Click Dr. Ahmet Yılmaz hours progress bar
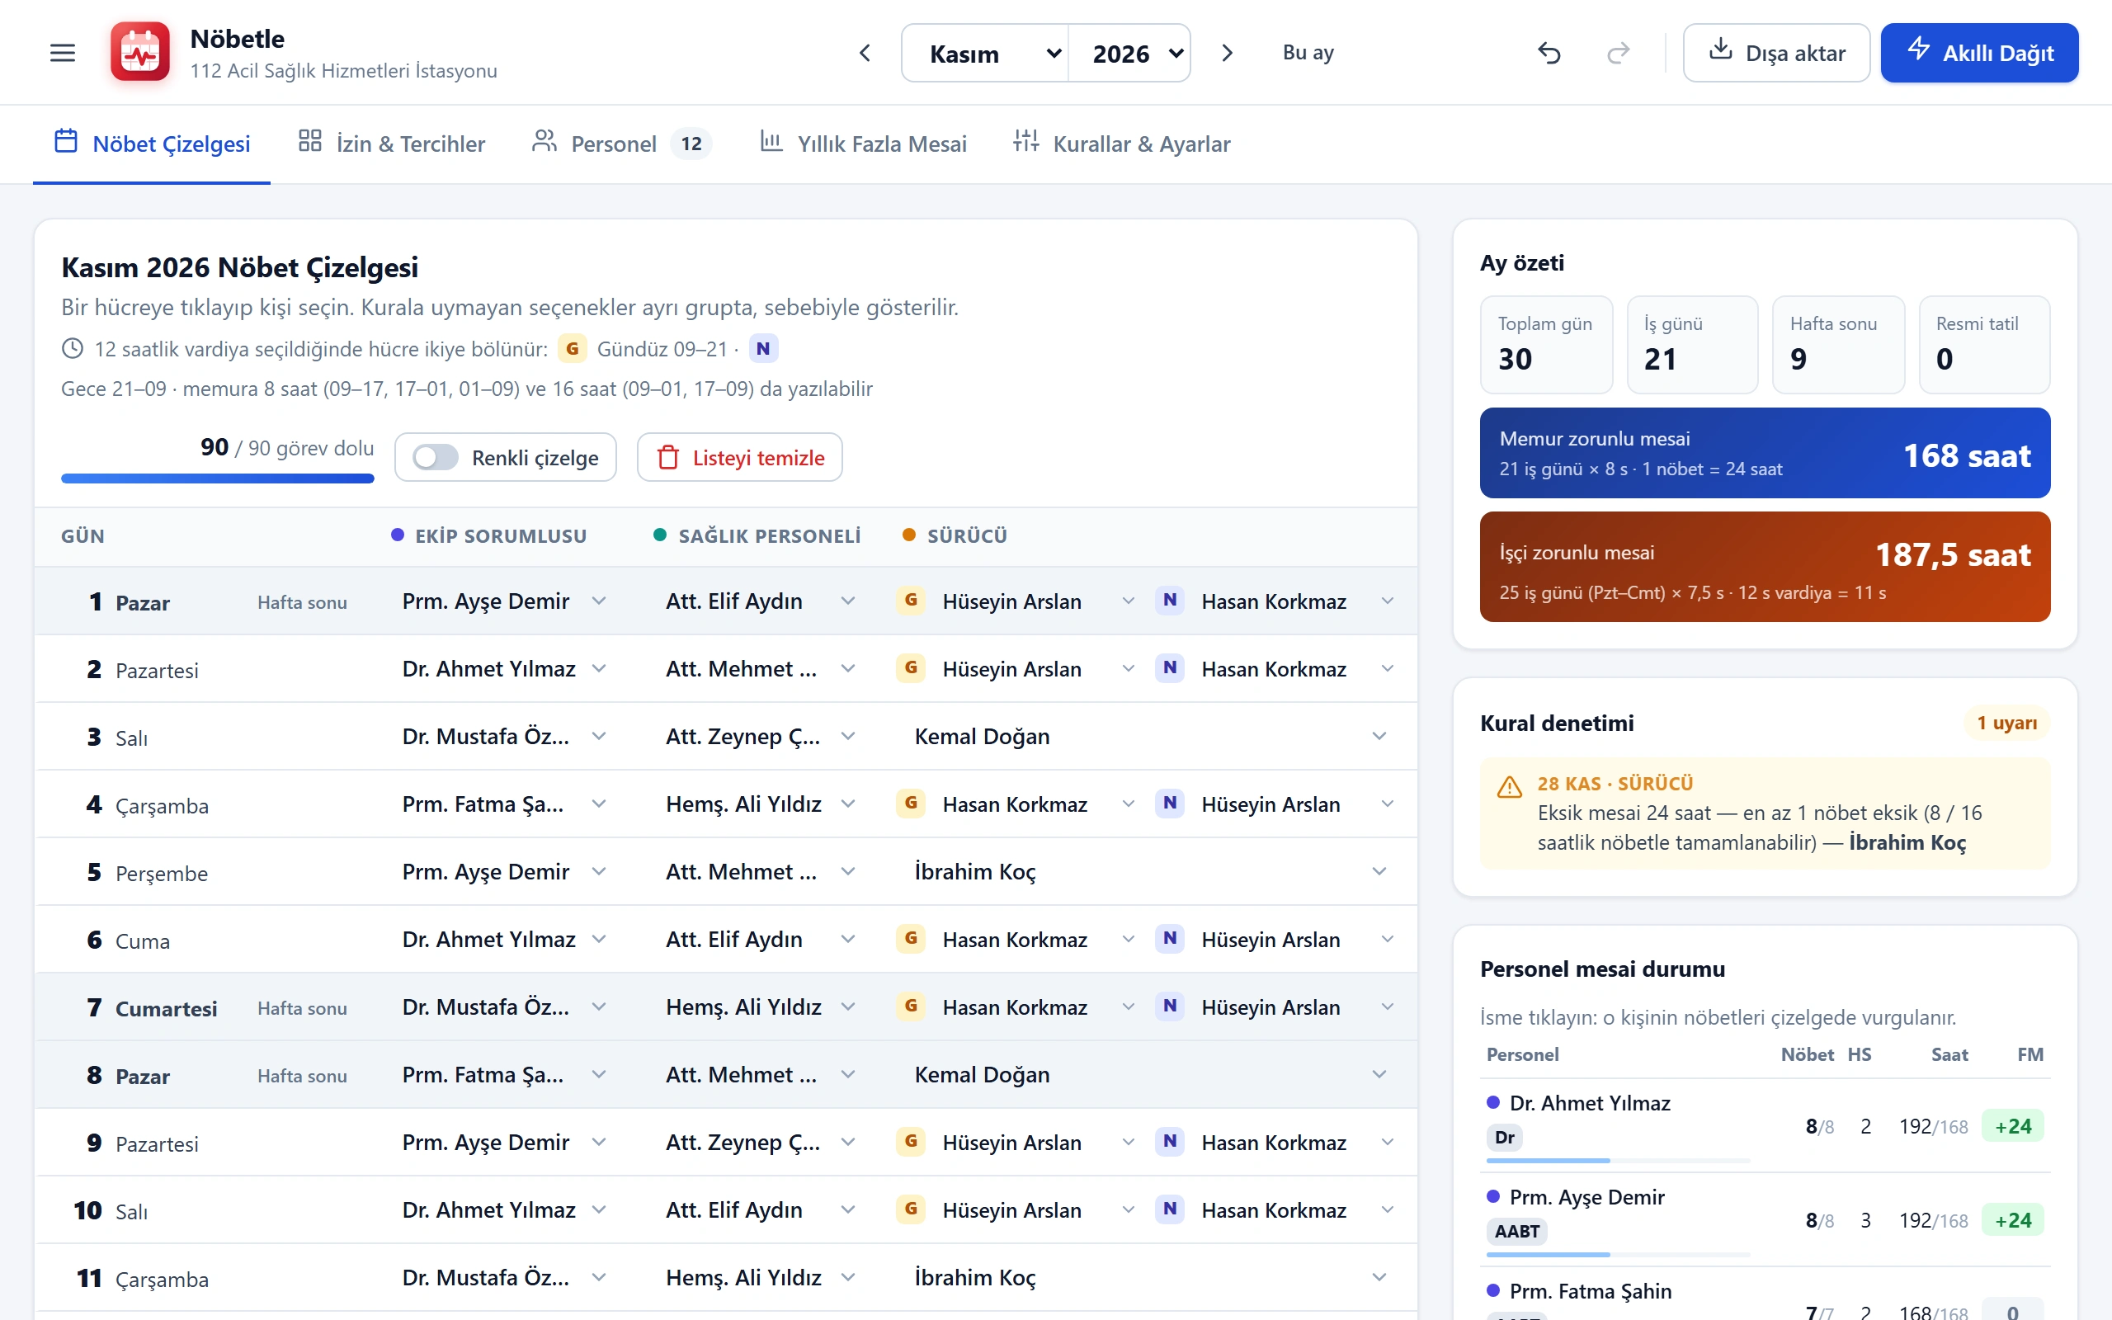 click(1618, 1160)
